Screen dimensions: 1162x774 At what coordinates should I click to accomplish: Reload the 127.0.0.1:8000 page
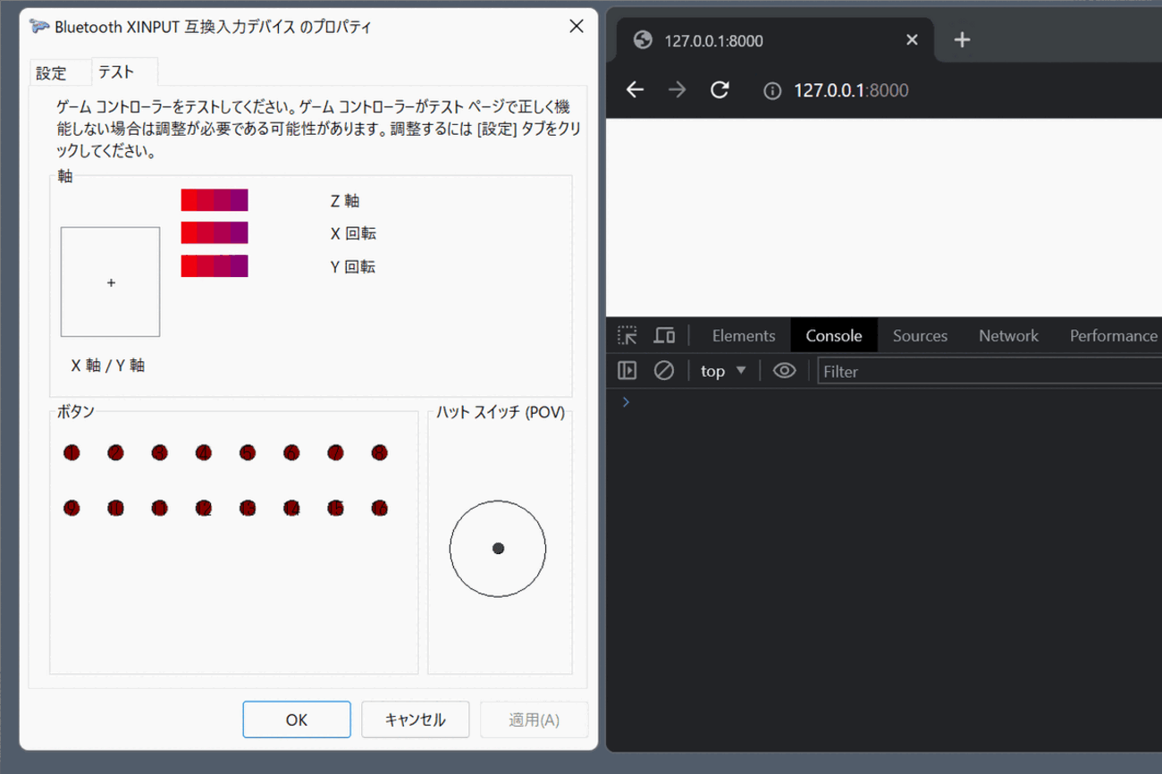pyautogui.click(x=720, y=89)
